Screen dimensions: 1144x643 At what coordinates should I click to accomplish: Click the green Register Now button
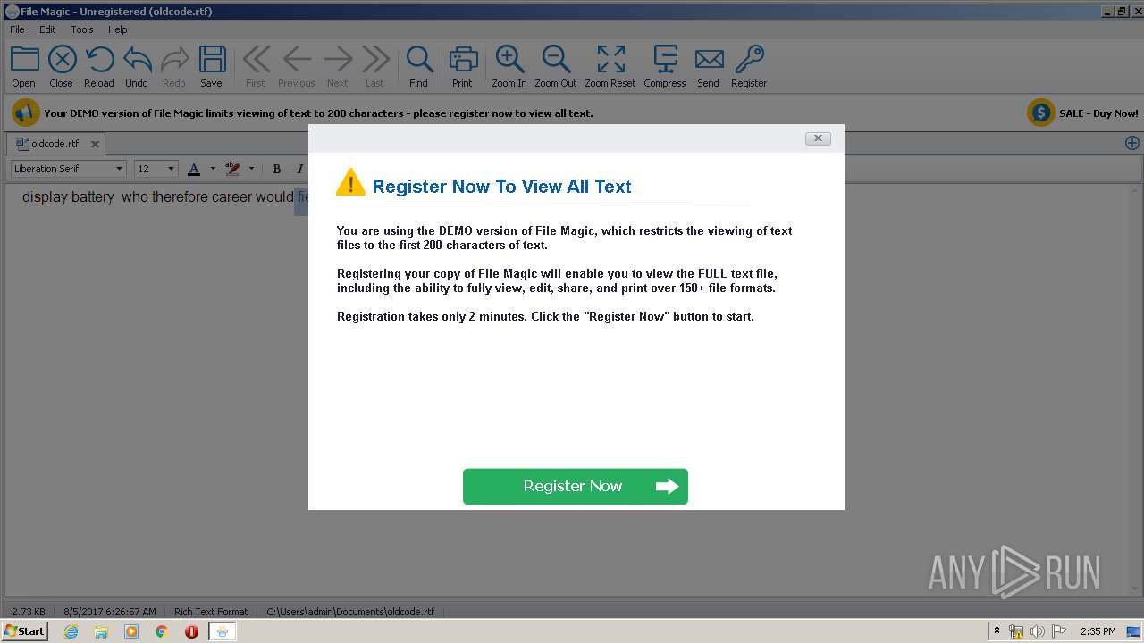pos(576,487)
